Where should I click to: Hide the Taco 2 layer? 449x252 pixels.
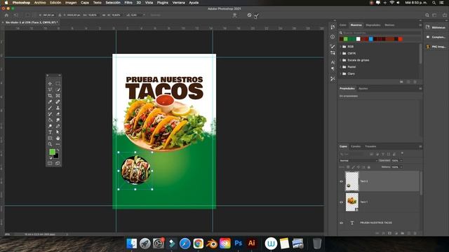[341, 181]
